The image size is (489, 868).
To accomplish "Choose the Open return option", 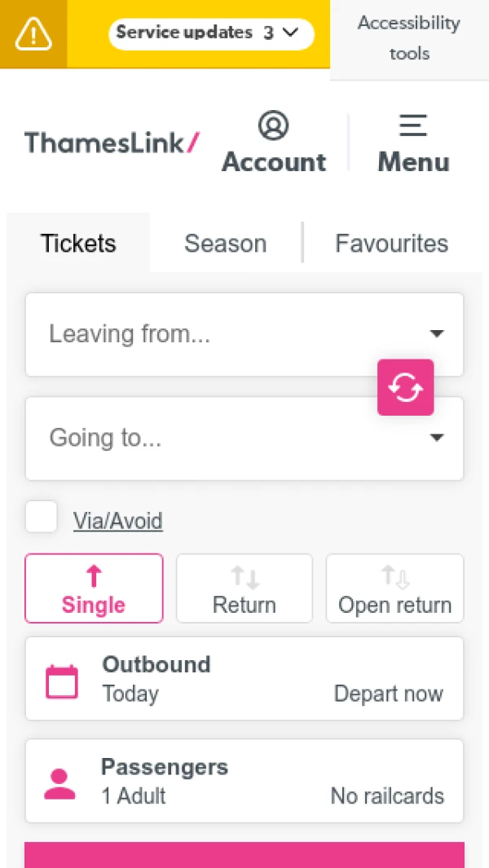I will pyautogui.click(x=395, y=588).
